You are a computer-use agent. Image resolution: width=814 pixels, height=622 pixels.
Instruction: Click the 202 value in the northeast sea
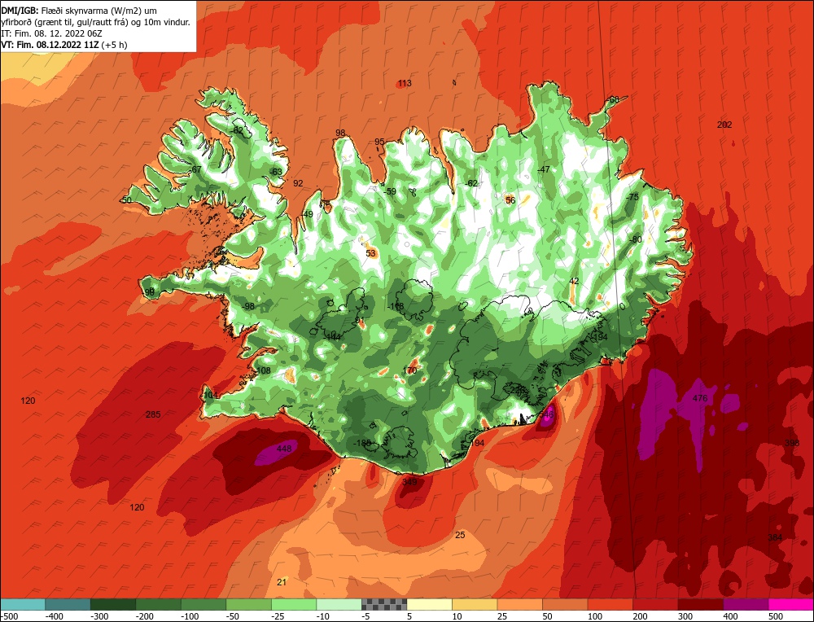tap(724, 125)
